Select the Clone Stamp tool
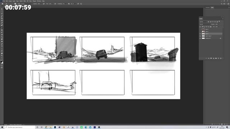 click(x=2, y=30)
